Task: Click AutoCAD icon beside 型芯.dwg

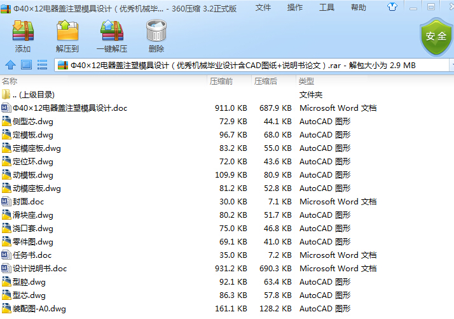Action: tap(6, 295)
